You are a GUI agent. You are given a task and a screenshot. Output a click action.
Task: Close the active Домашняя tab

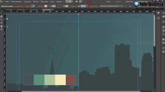click(53, 10)
